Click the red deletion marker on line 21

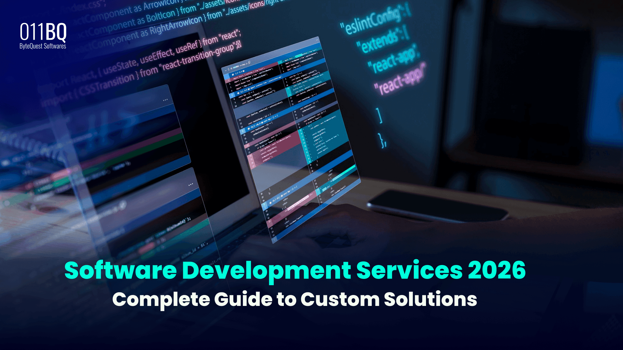(x=247, y=145)
